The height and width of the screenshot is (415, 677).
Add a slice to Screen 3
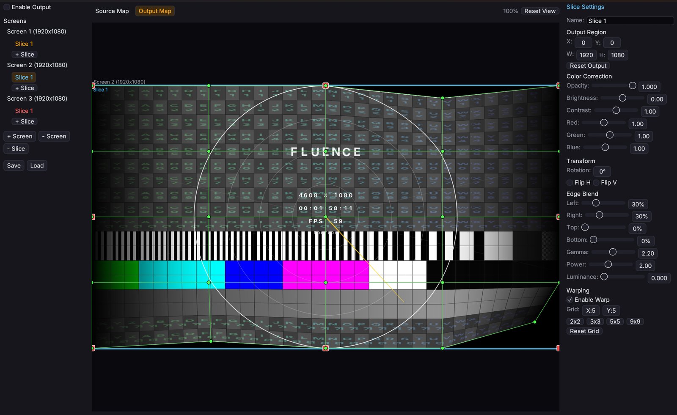[25, 121]
